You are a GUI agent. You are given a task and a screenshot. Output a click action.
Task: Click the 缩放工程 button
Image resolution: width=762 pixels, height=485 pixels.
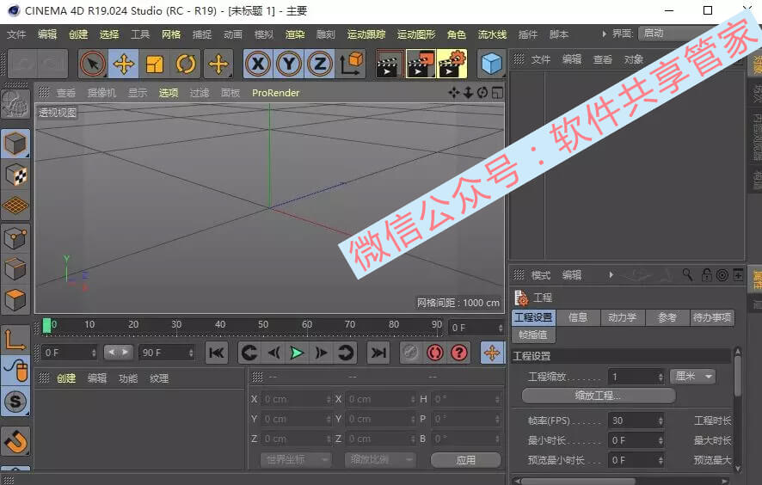pos(599,396)
